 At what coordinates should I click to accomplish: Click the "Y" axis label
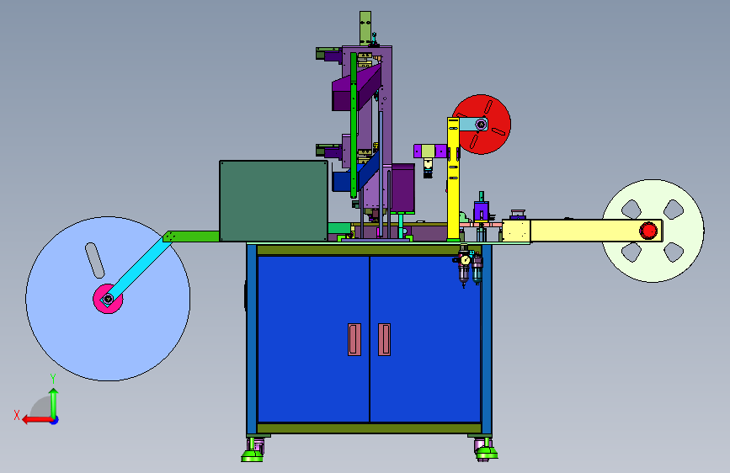tap(53, 379)
